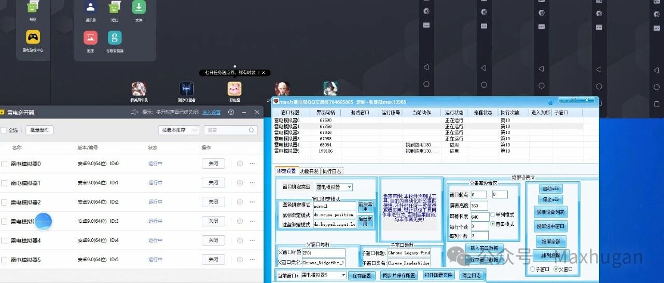Launch the 潮汐守望者 game icon
This screenshot has height=283, width=664.
point(186,89)
